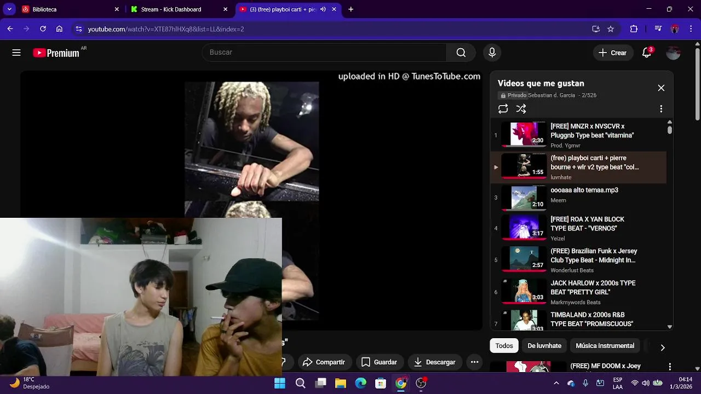Viewport: 701px width, 394px height.
Task: Select the Todos filter chip
Action: [504, 346]
